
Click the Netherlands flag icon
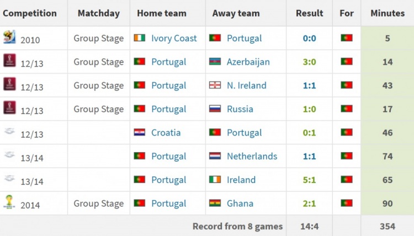pyautogui.click(x=215, y=156)
